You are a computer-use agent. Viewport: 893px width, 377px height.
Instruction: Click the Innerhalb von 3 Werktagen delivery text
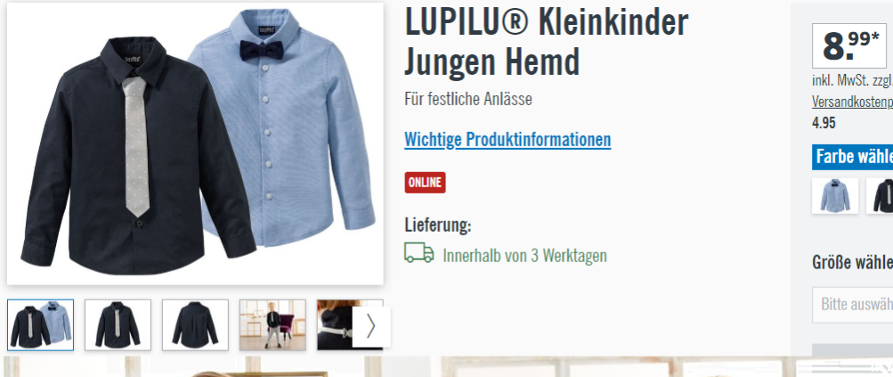(524, 255)
